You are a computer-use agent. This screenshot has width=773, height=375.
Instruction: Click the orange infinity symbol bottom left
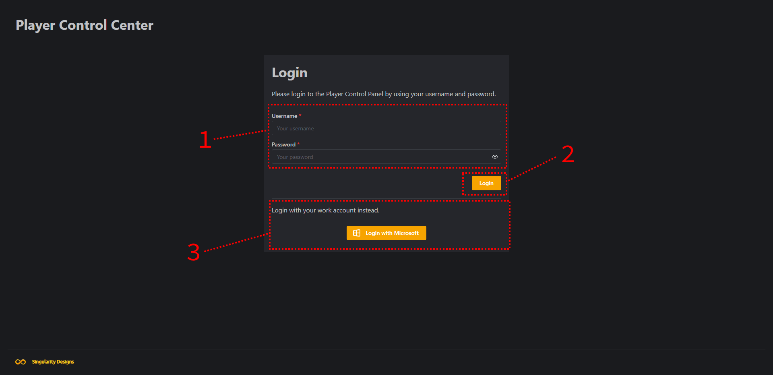(21, 362)
